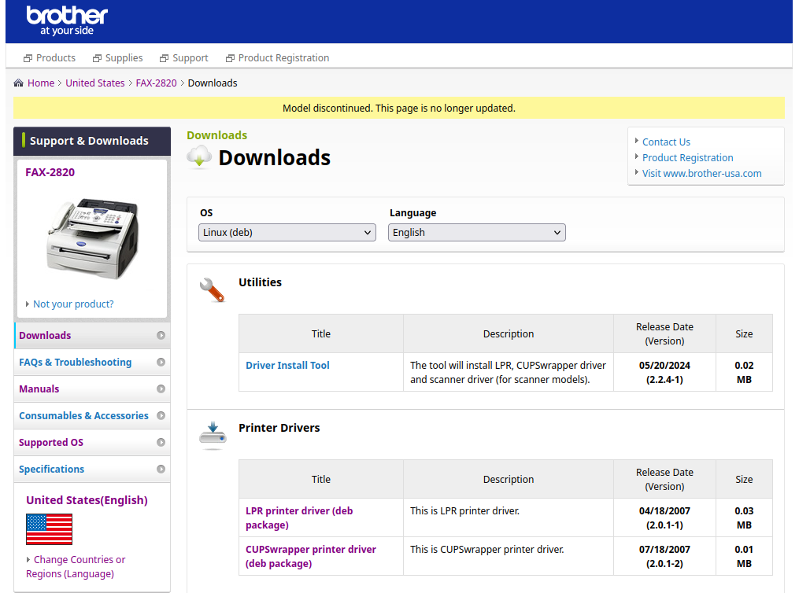
Task: Click the 04/18/2007 (2.0.1-1) release cell
Action: (x=664, y=517)
